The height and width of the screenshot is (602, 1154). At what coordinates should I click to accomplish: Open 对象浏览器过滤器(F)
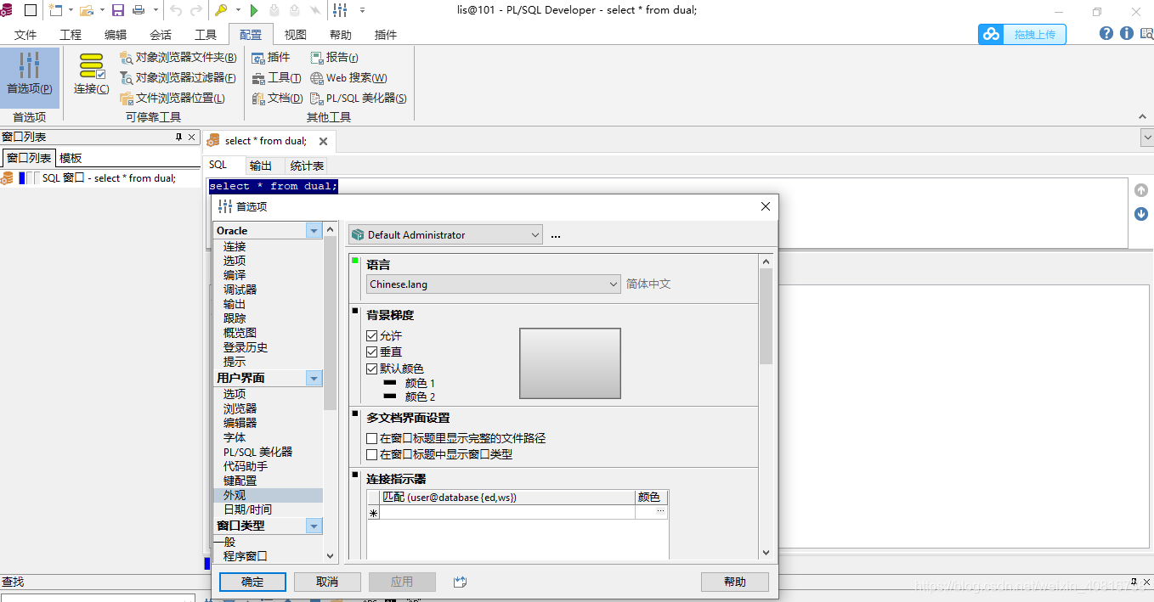[178, 77]
